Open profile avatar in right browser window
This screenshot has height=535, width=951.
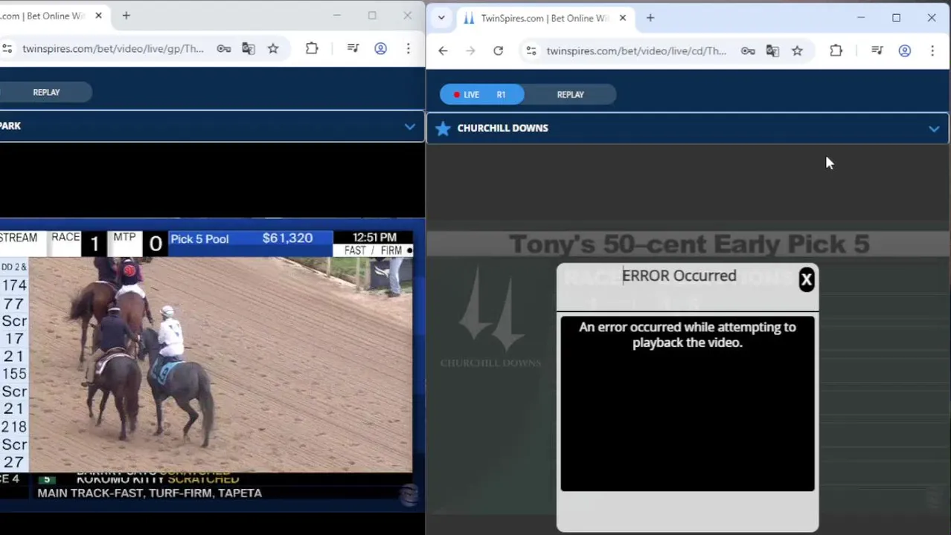tap(905, 51)
